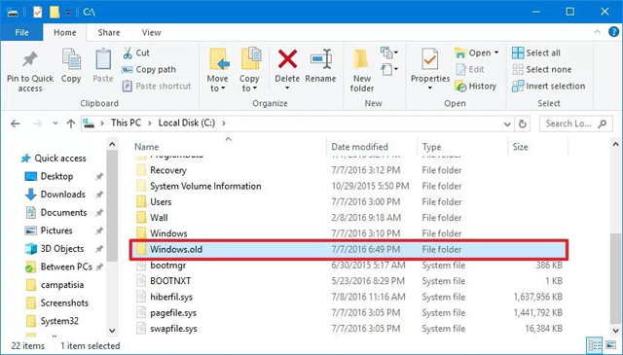Select the Windows.old folder row
Image resolution: width=623 pixels, height=355 pixels.
point(348,249)
